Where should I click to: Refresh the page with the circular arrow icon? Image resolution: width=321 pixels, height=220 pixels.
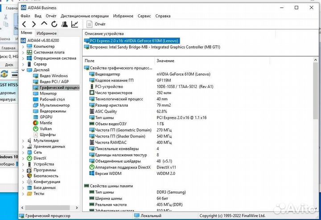point(54,24)
